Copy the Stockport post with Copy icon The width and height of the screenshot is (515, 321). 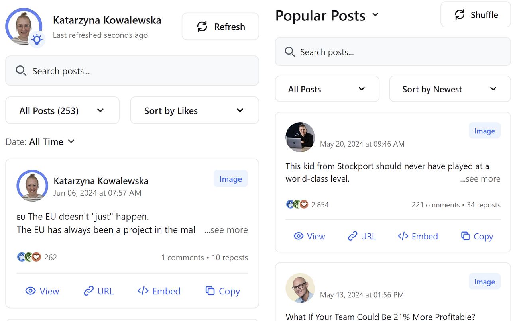(465, 236)
